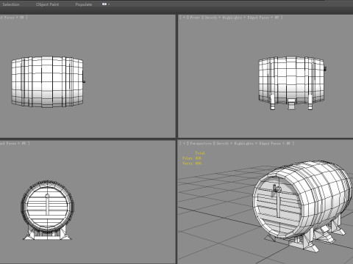Click the yellow Total heading above the statistics
Viewport: 353px width, 264px height.
(200, 153)
